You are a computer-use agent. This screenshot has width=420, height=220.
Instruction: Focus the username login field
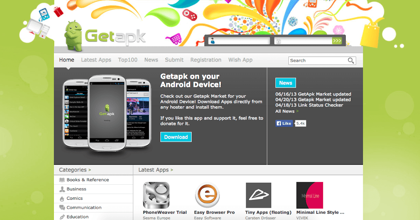tap(239, 41)
